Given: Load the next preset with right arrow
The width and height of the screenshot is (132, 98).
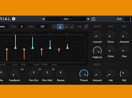Looking at the screenshot, I should (88, 19).
